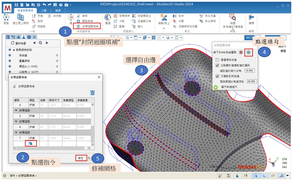The image size is (293, 181).
Task: Open the 複製/貼上 dropdown arrow
Action: click(x=164, y=28)
